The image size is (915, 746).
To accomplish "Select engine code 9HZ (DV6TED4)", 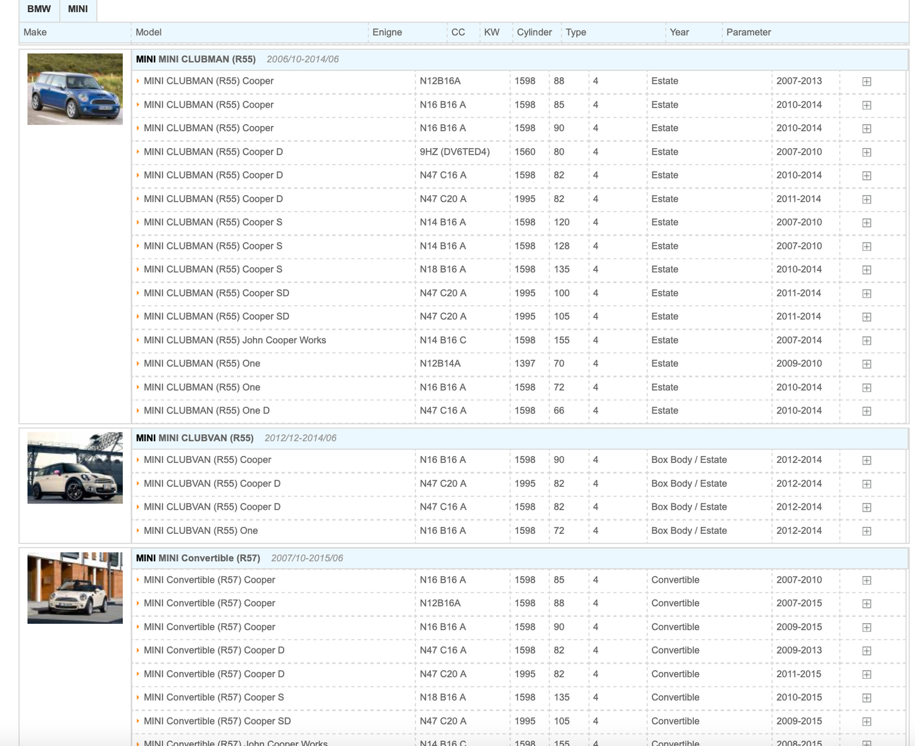I will pos(455,152).
